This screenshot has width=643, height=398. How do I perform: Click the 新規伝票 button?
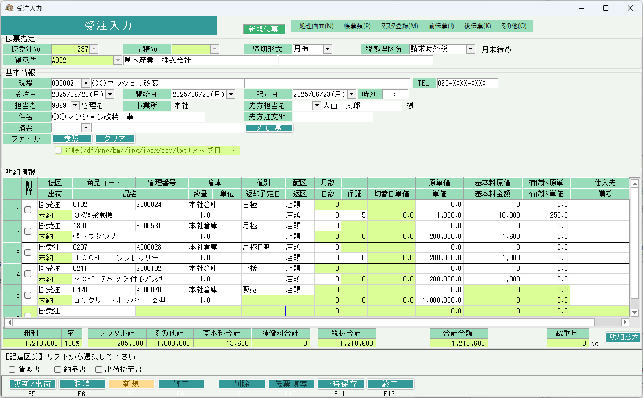coord(263,29)
